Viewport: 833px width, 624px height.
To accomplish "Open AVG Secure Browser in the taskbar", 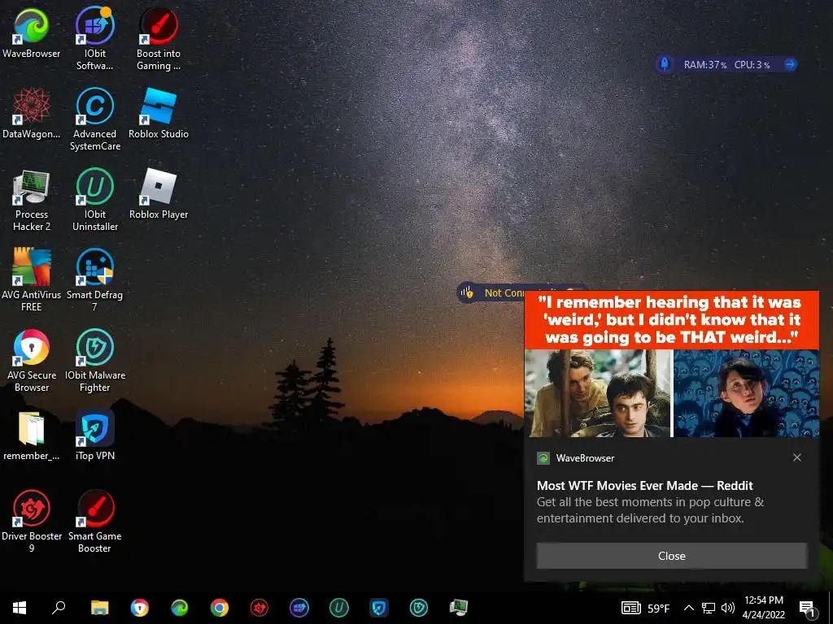I will tap(140, 608).
